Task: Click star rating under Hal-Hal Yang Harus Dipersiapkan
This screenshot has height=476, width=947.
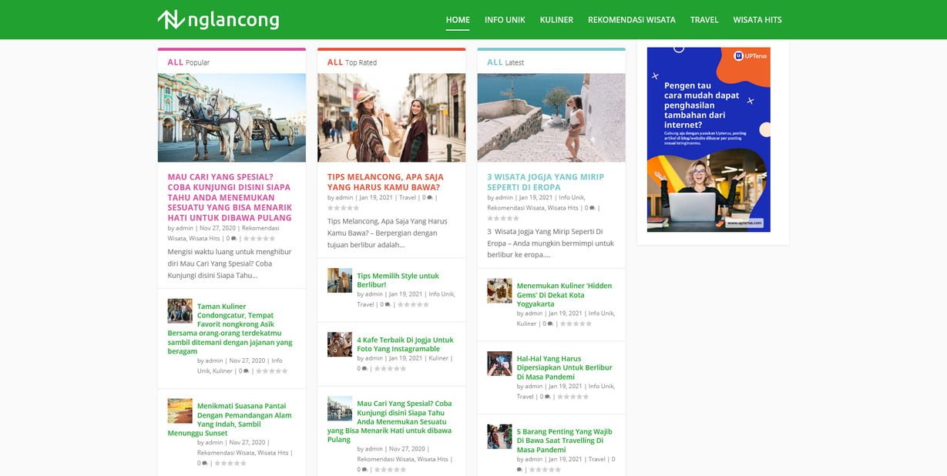Action: click(x=573, y=397)
